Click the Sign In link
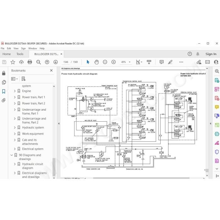This screenshot has width=220, height=220. [x=211, y=54]
